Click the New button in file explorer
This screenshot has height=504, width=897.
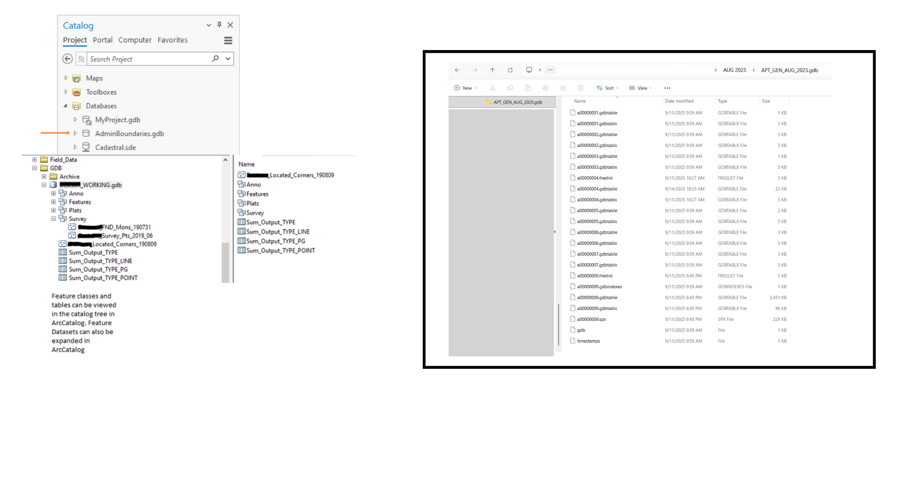[x=465, y=88]
